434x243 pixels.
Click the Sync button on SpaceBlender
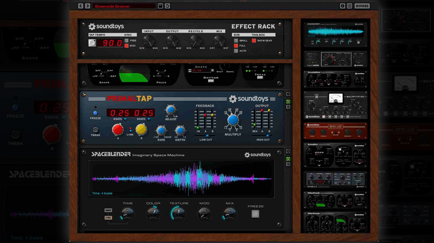click(x=108, y=217)
